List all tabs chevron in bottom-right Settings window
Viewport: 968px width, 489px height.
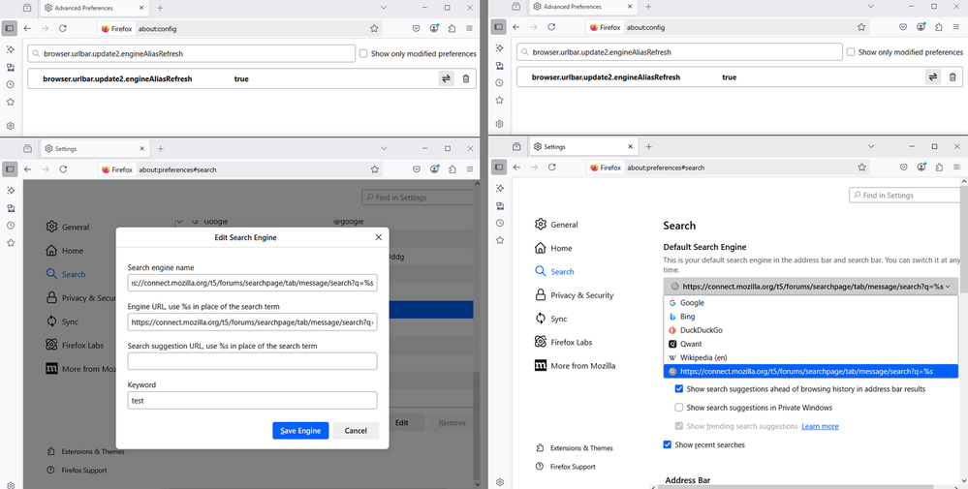tap(871, 147)
